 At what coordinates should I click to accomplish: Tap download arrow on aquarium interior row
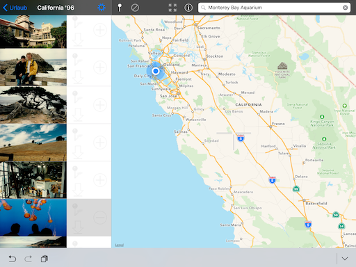pyautogui.click(x=78, y=190)
